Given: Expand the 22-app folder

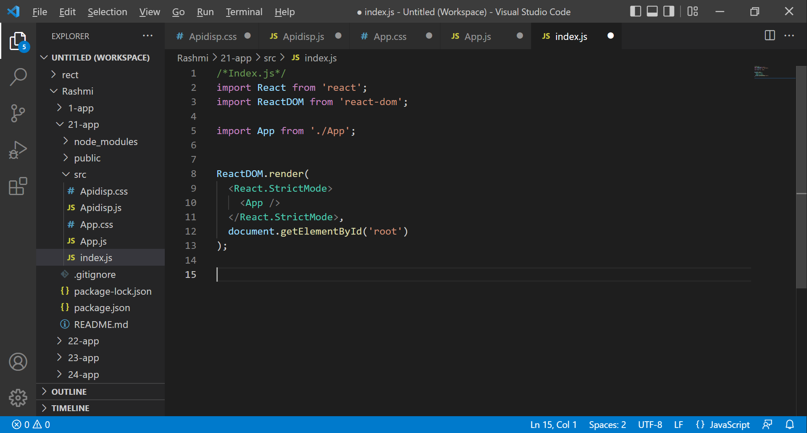Looking at the screenshot, I should pyautogui.click(x=100, y=341).
